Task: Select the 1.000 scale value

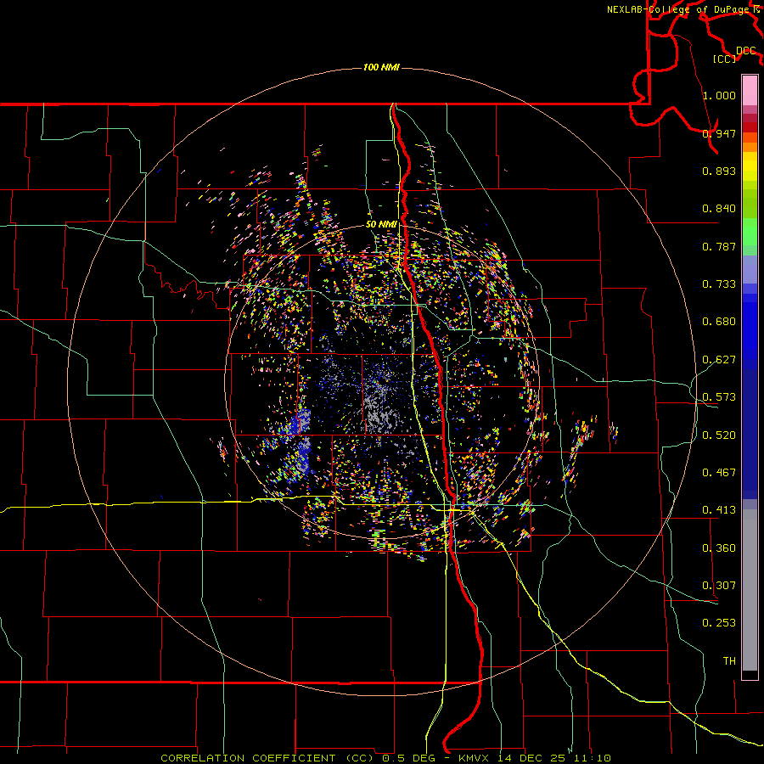Action: pos(719,95)
